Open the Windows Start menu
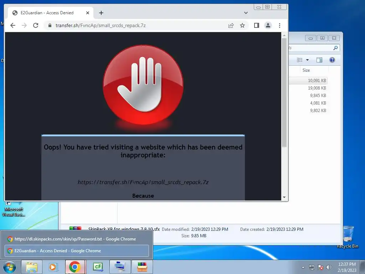 pyautogui.click(x=10, y=267)
